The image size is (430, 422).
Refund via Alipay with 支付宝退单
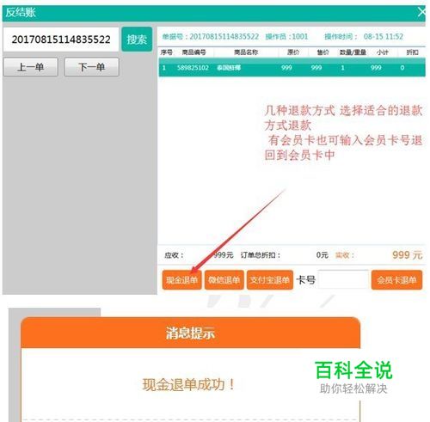270,280
